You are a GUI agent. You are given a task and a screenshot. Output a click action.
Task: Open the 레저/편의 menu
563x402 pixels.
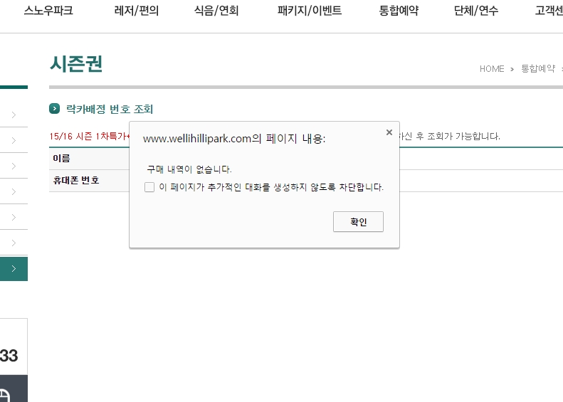(x=137, y=11)
